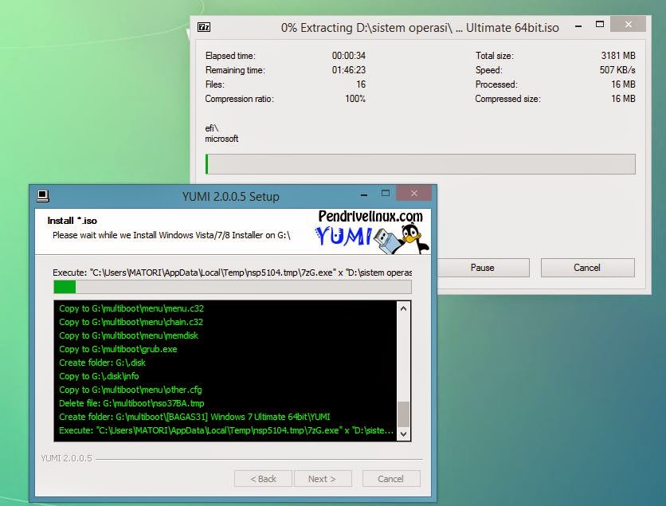The width and height of the screenshot is (666, 506).
Task: Select log line 'Copy to G:\multiboot\menu\chain.c32'
Action: pyautogui.click(x=131, y=322)
